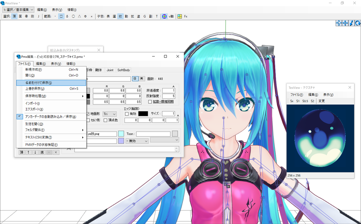This screenshot has height=224, width=361.
Task: Enable edge 有効 checkbox
Action: 131,114
